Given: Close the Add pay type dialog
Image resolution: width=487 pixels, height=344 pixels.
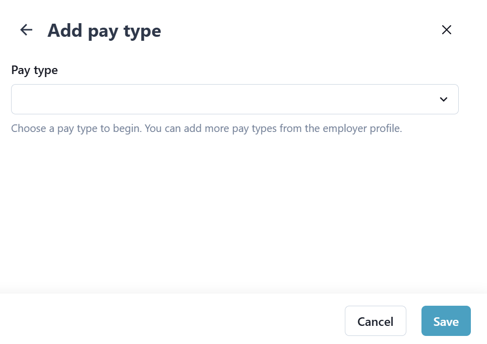Looking at the screenshot, I should point(446,30).
